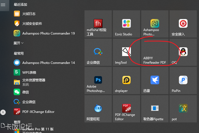This screenshot has width=199, height=133.
Task: Open Ashampoo Photo Commander 19 list entry
Action: tap(44, 33)
